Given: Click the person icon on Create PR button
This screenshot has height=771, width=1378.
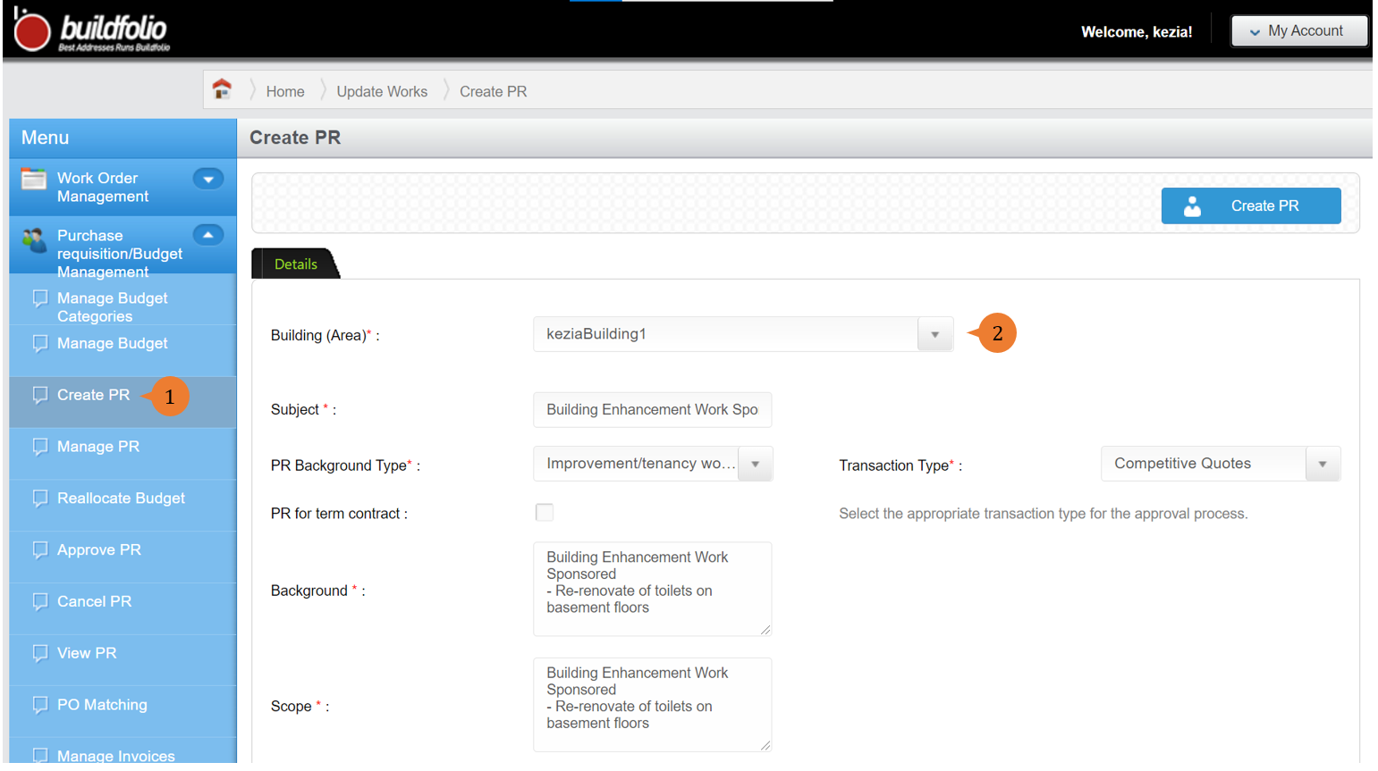Looking at the screenshot, I should 1192,206.
